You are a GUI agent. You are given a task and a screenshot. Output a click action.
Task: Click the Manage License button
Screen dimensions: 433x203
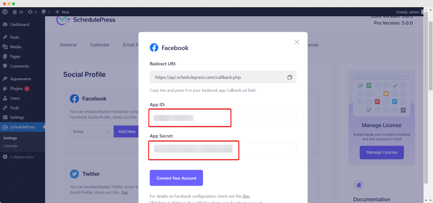coord(381,152)
